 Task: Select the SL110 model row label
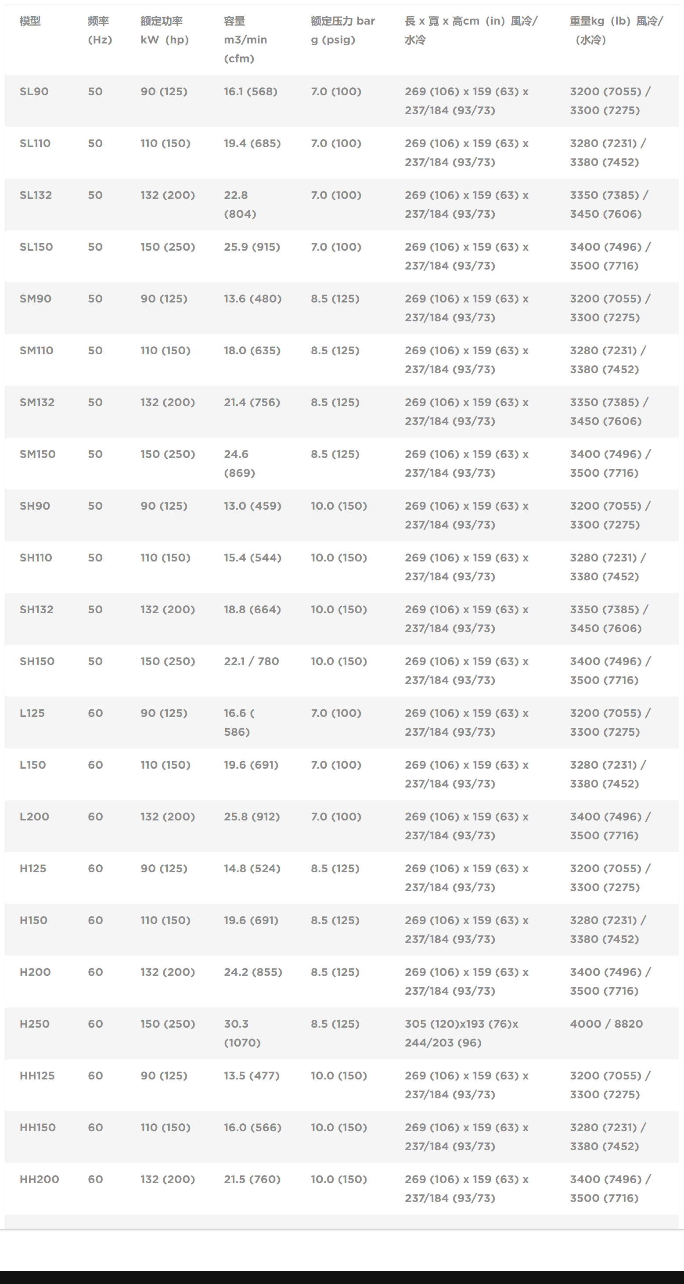[35, 143]
